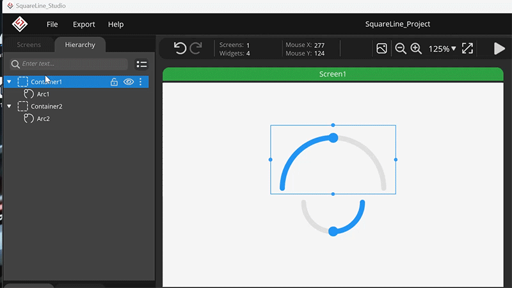Open the Export menu
This screenshot has height=288, width=512.
click(x=84, y=24)
